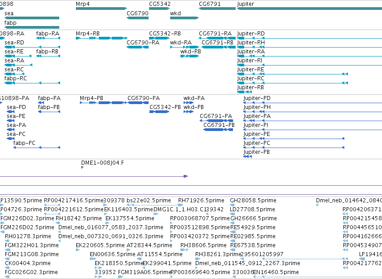Click EST EN00636.5prime

[113, 254]
